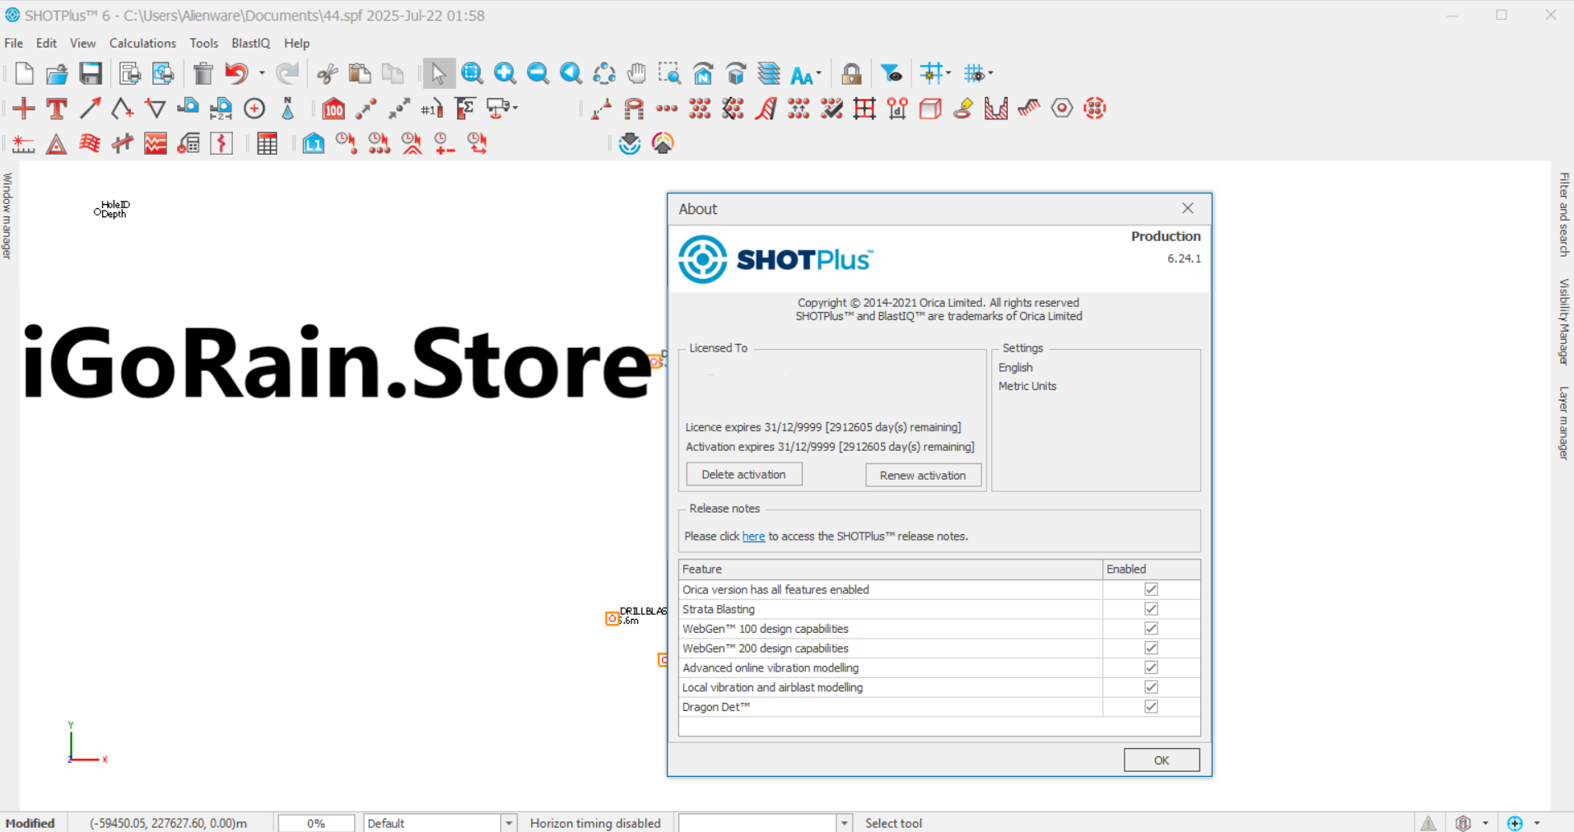
Task: Click the Zoom In magnifier icon
Action: pos(505,73)
